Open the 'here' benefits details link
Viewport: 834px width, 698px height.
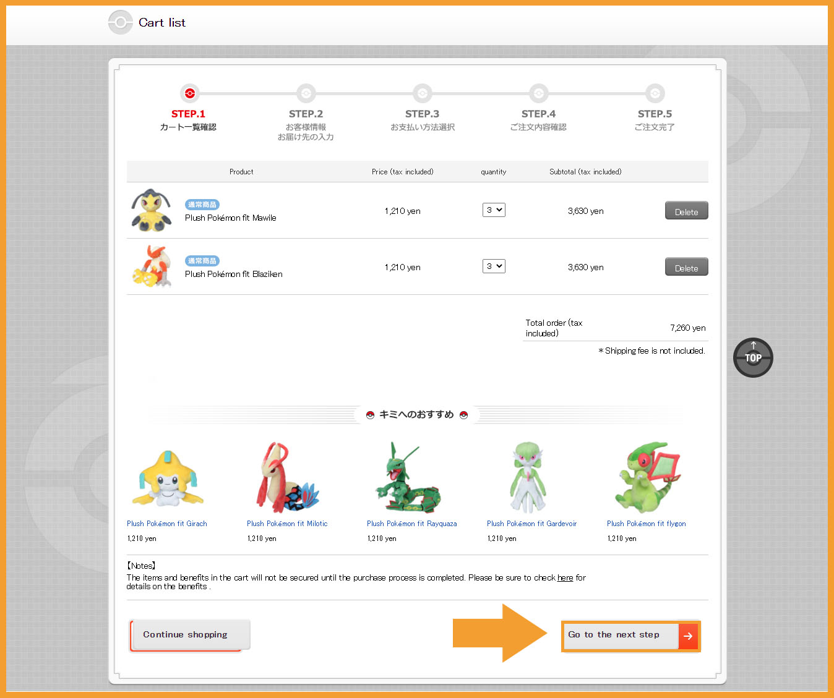565,578
